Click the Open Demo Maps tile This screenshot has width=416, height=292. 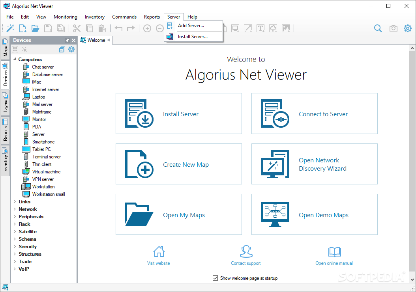(315, 214)
